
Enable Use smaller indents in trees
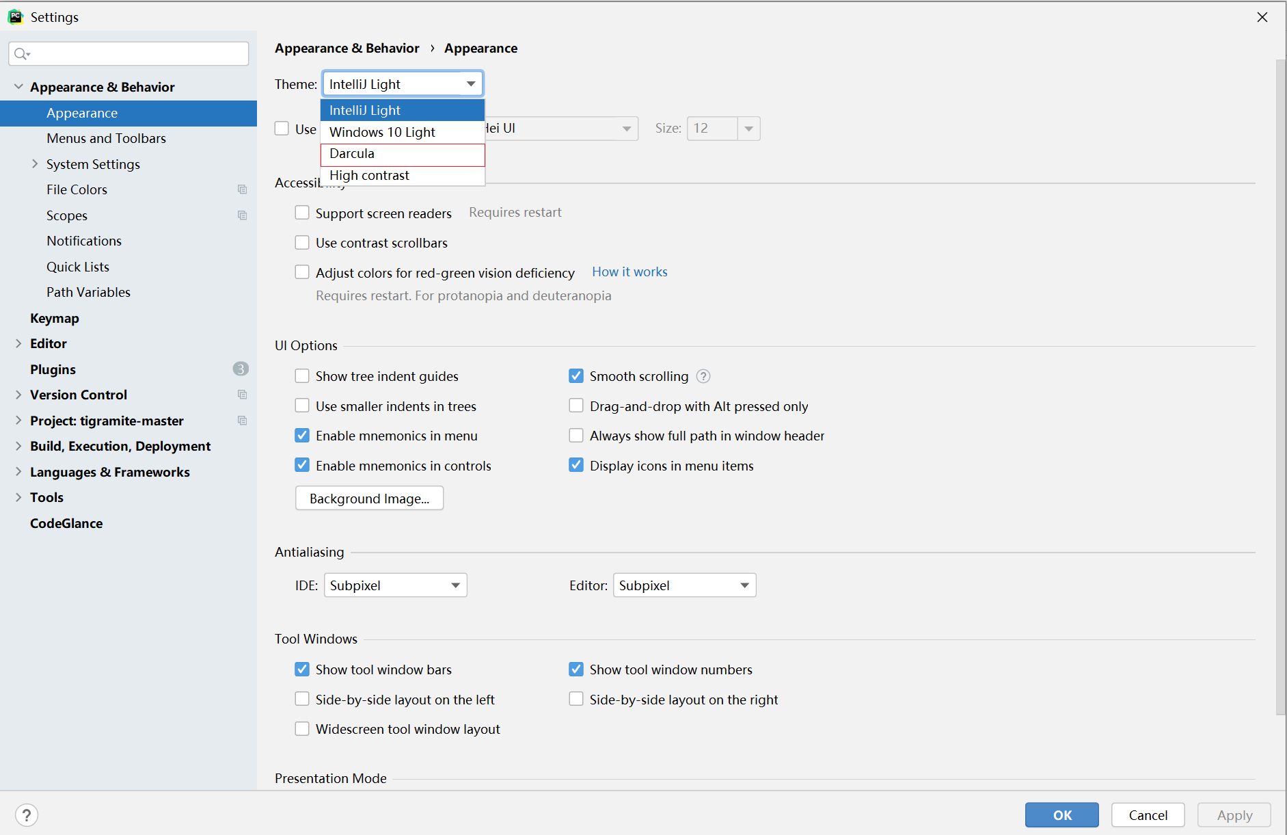click(x=302, y=406)
